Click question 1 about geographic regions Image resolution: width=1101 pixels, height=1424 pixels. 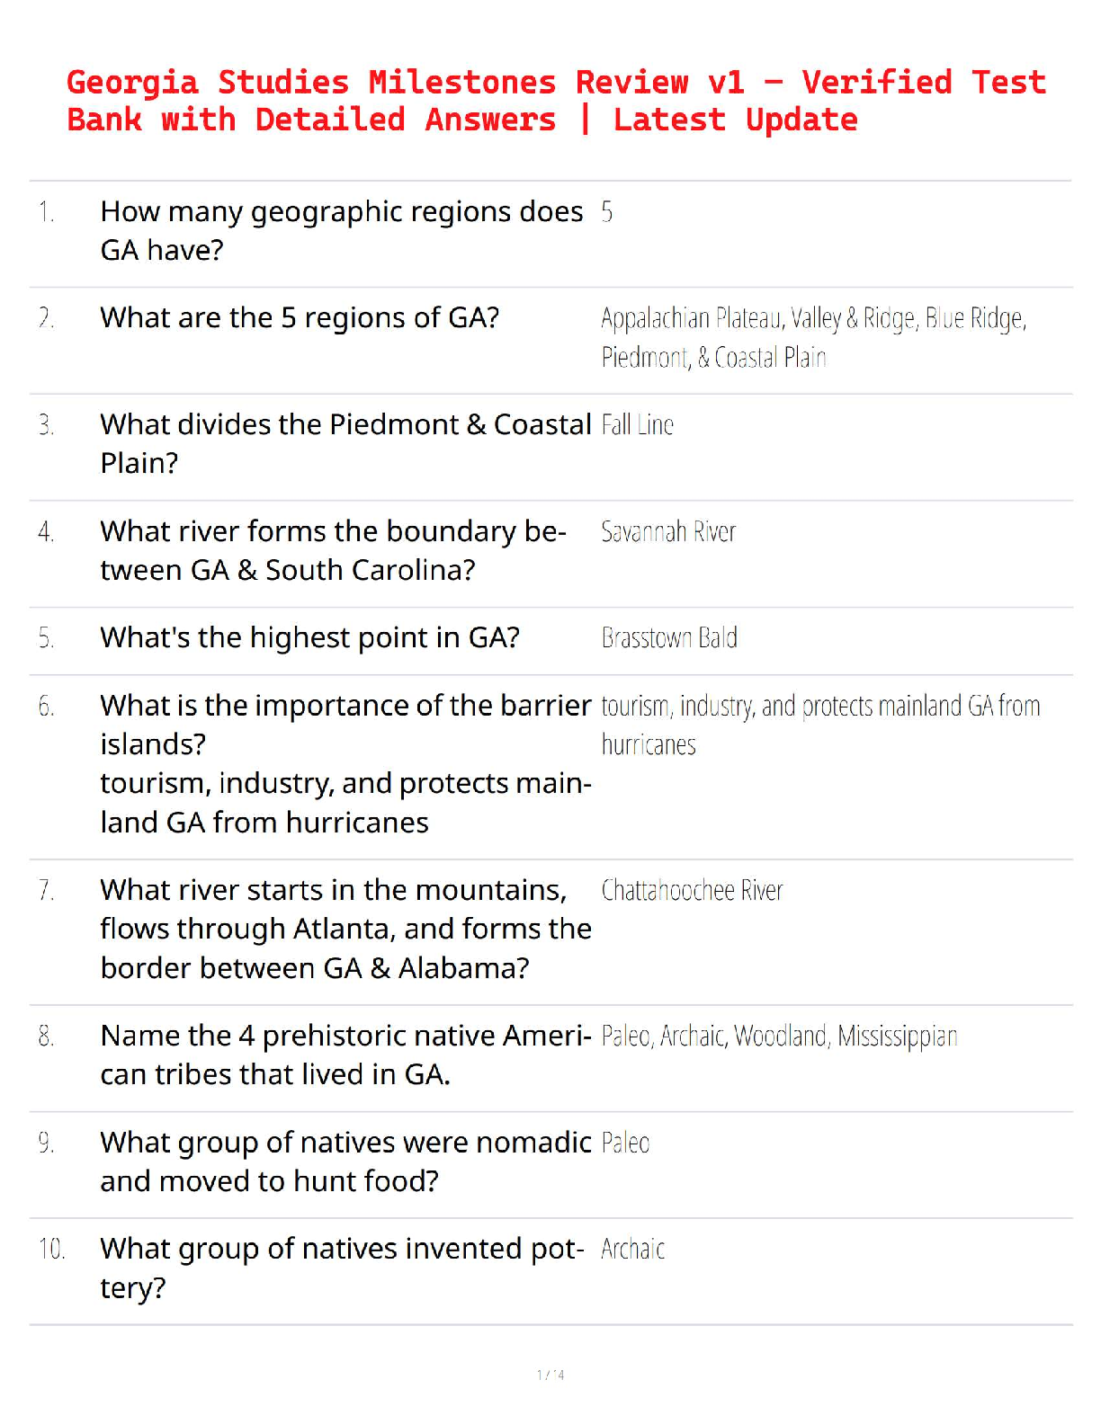pyautogui.click(x=341, y=230)
